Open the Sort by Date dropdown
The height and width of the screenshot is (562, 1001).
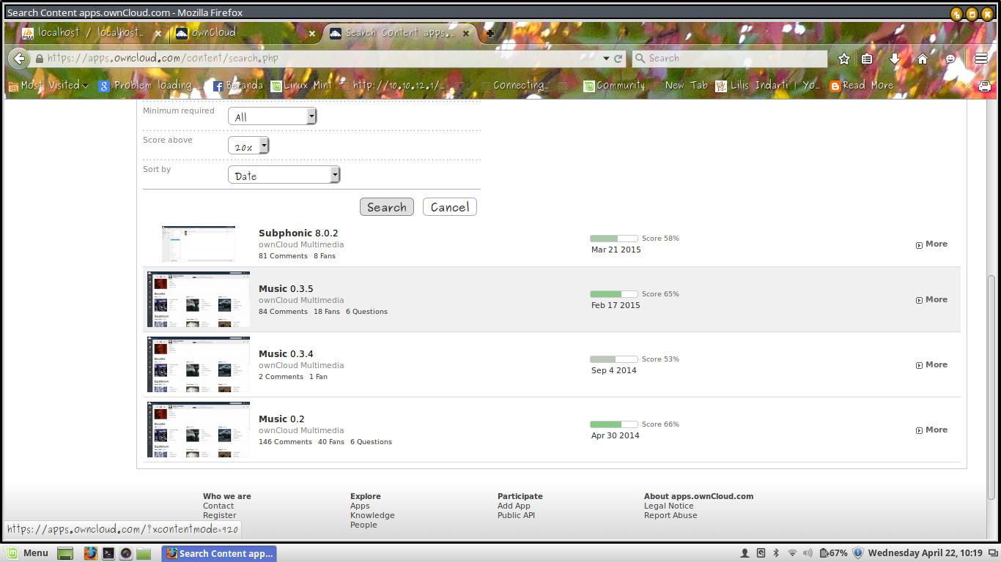tap(284, 176)
